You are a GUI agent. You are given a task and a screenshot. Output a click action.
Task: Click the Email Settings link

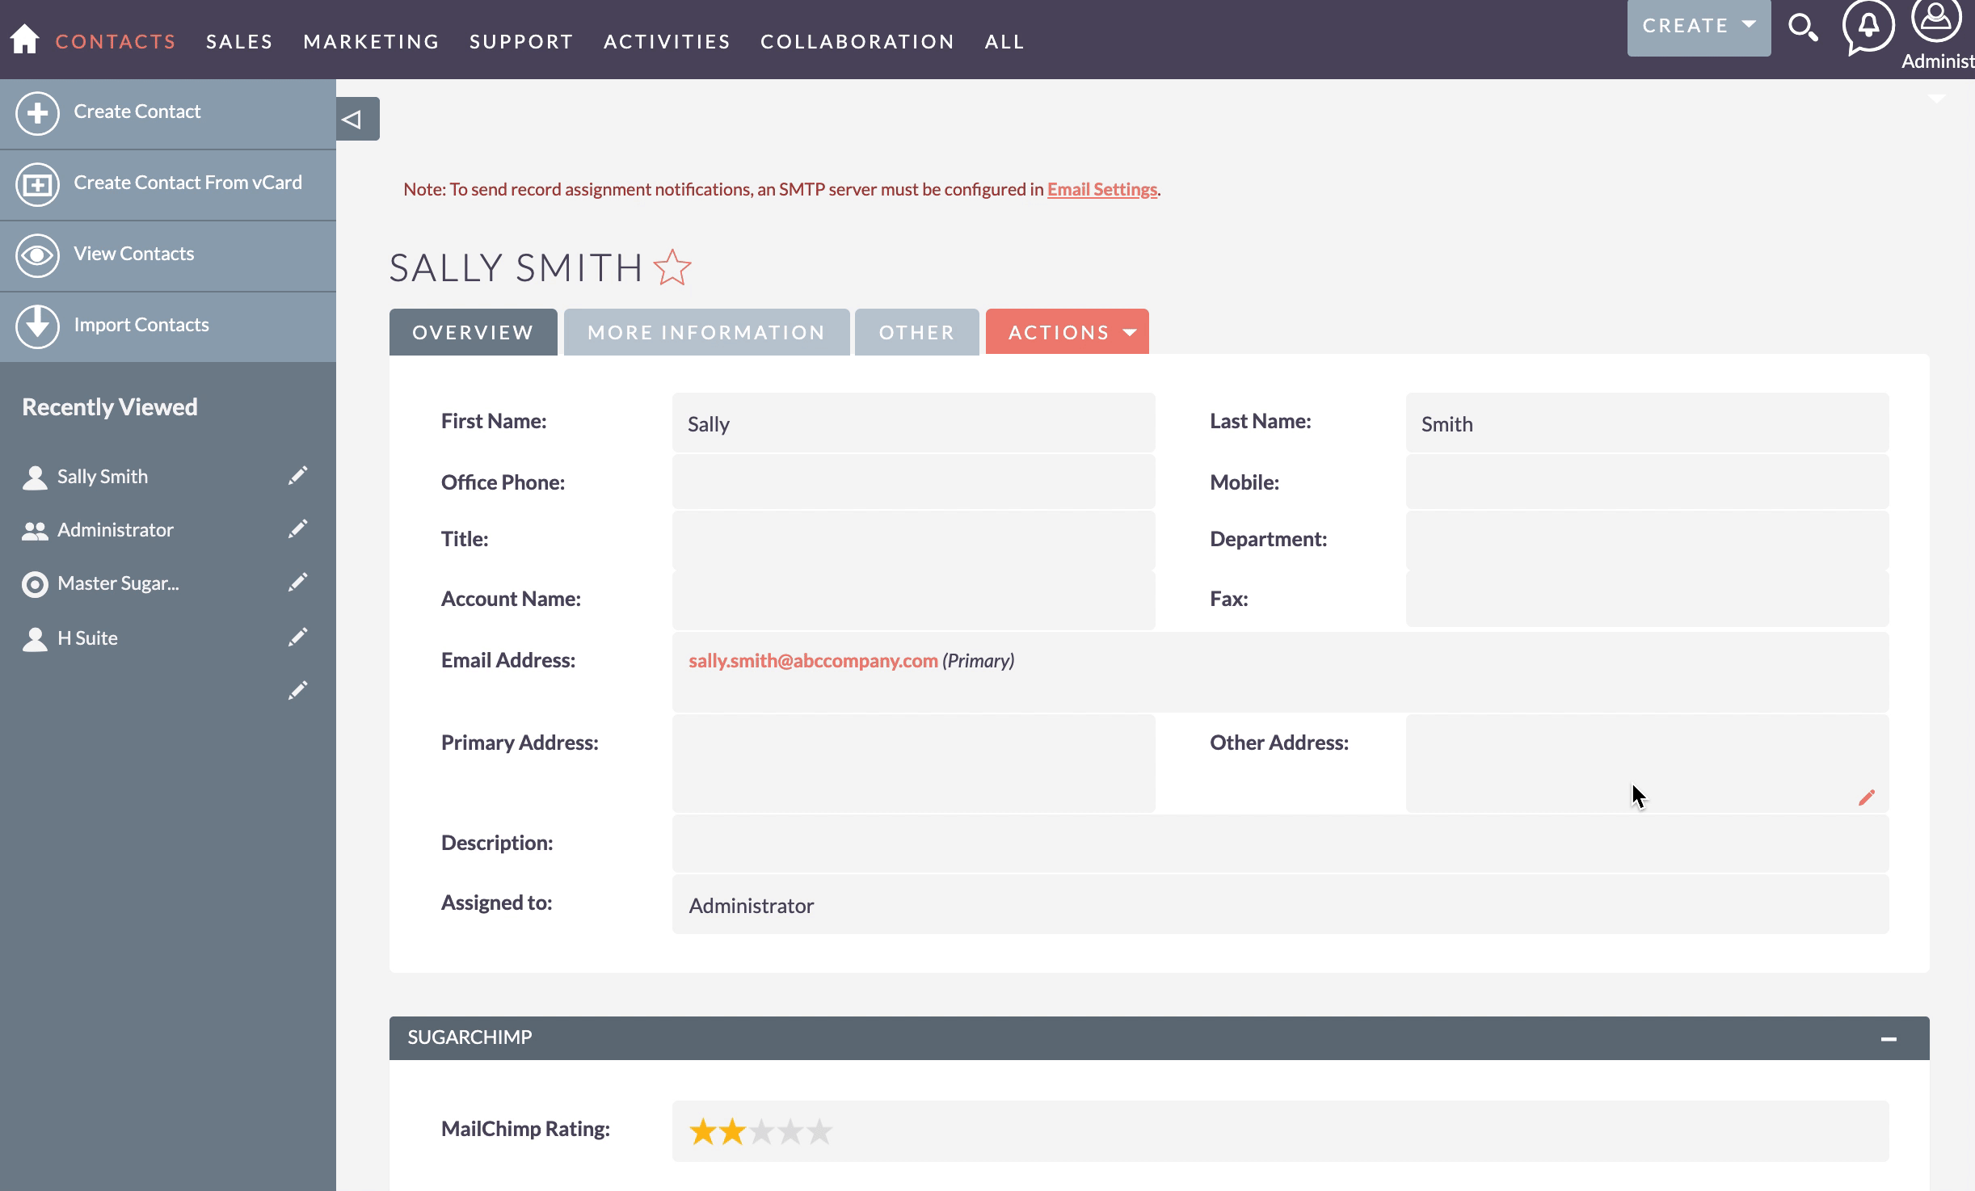pyautogui.click(x=1101, y=187)
